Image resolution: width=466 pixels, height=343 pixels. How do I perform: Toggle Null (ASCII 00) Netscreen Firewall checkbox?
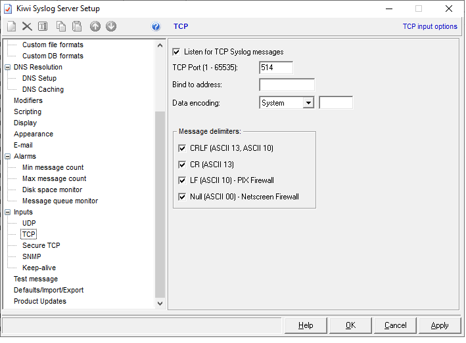[x=182, y=197]
